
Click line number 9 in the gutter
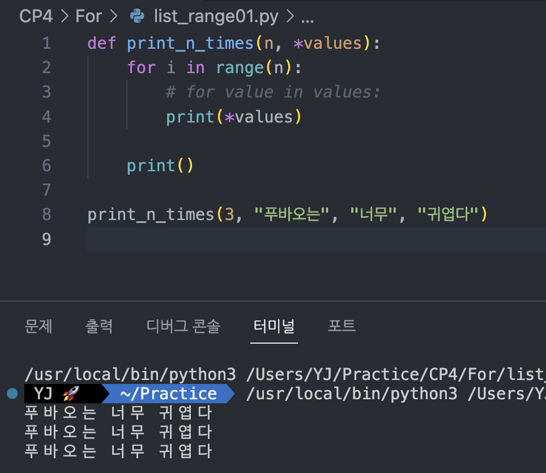[46, 239]
